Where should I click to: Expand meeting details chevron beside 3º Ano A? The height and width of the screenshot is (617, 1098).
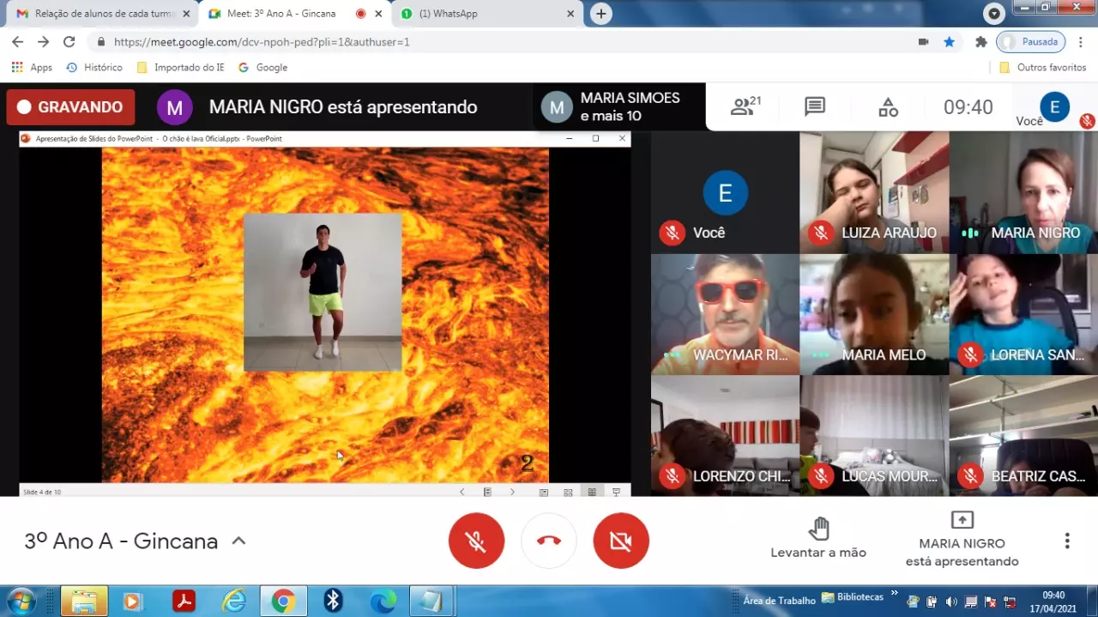pos(239,541)
